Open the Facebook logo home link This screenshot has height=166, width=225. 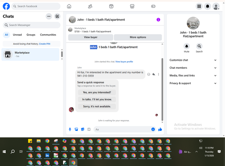click(6, 6)
